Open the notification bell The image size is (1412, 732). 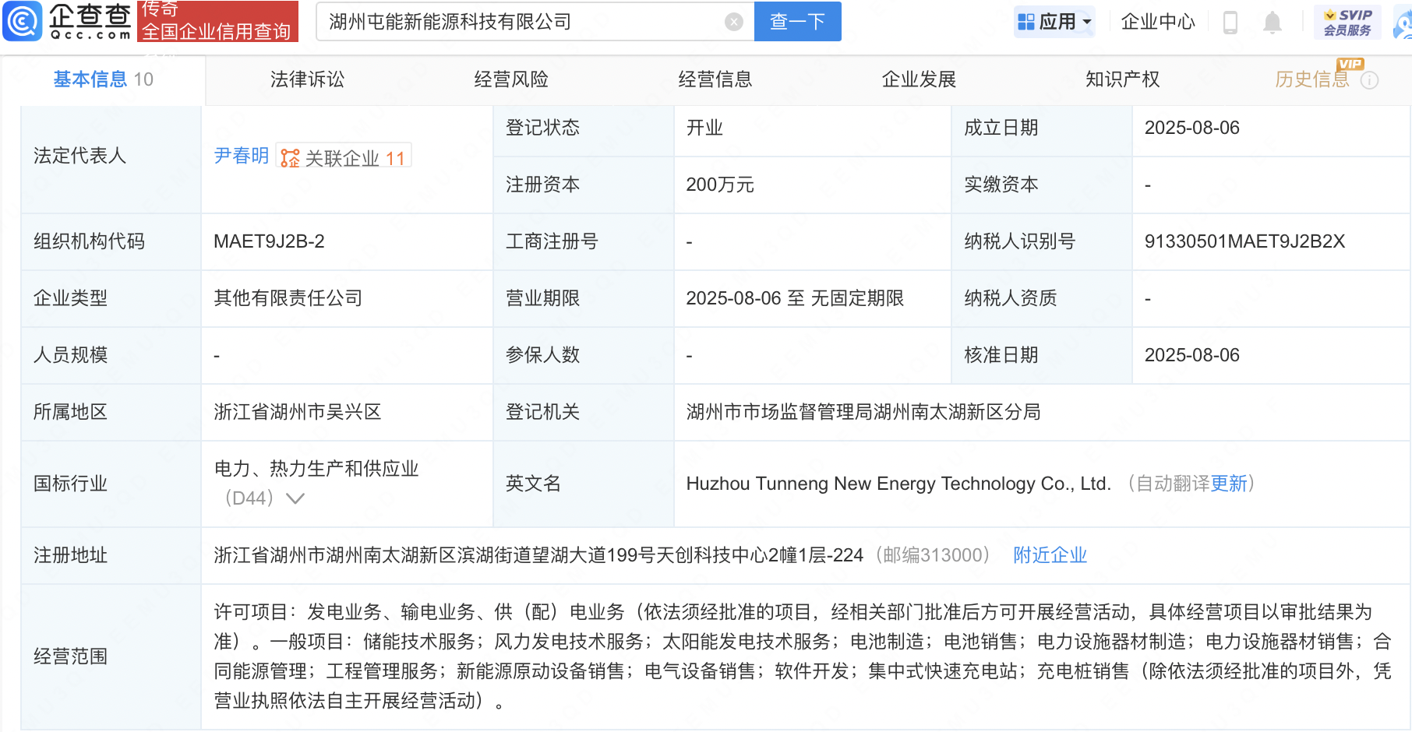click(1272, 23)
